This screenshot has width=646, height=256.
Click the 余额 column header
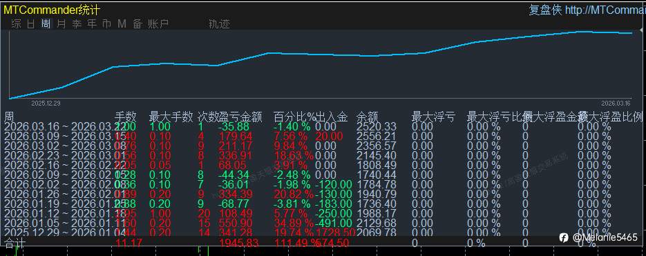(x=368, y=117)
